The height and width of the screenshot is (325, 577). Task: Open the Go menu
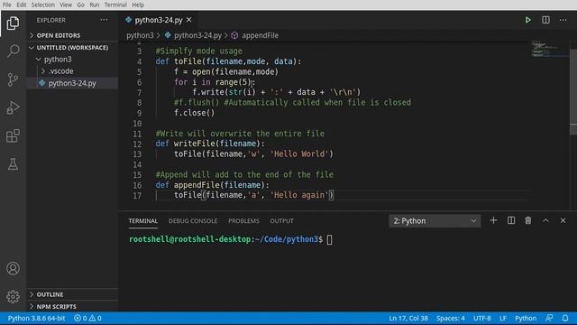pos(80,5)
